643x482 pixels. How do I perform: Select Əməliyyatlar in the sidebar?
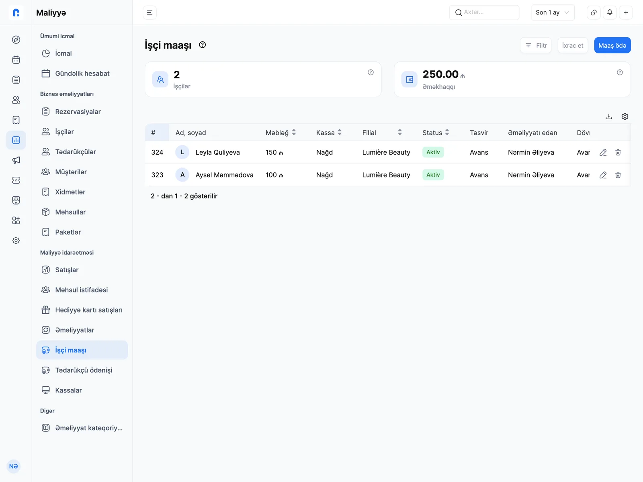(82, 330)
